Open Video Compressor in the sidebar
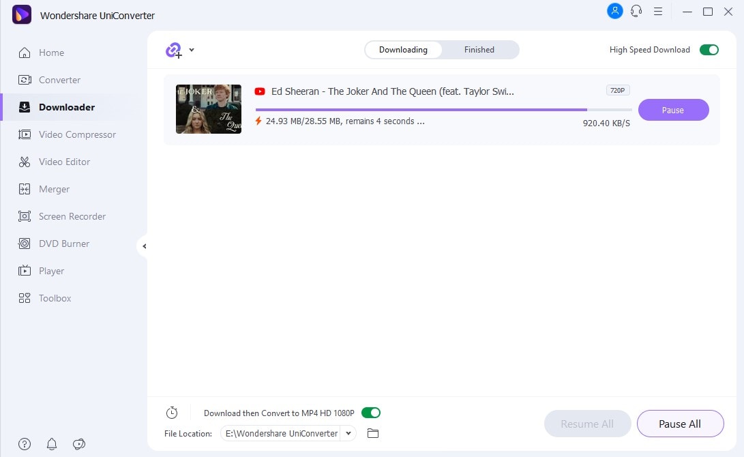Viewport: 744px width, 457px height. [x=67, y=135]
